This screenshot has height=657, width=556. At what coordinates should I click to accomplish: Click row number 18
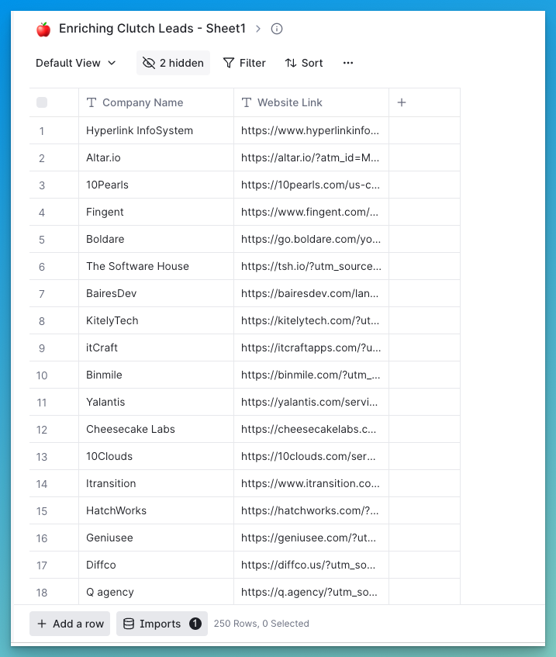(42, 593)
